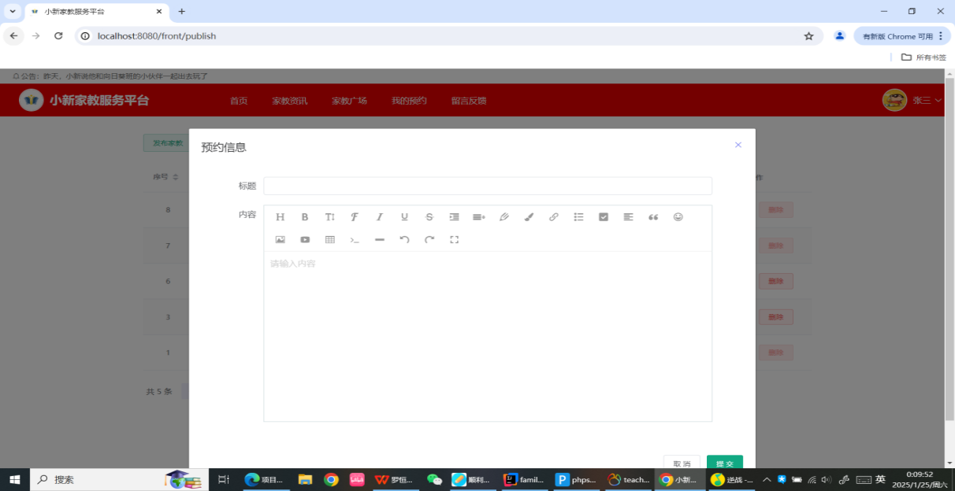Toggle editor fullscreen mode
This screenshot has height=491, width=955.
tap(455, 239)
